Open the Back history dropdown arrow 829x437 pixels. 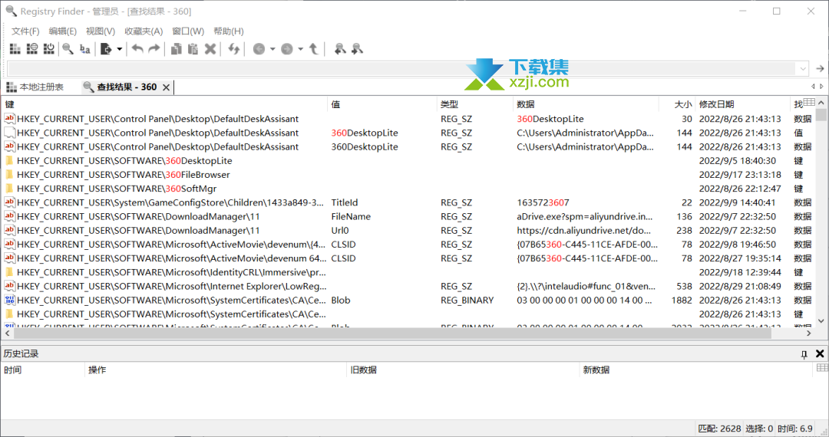pos(272,49)
